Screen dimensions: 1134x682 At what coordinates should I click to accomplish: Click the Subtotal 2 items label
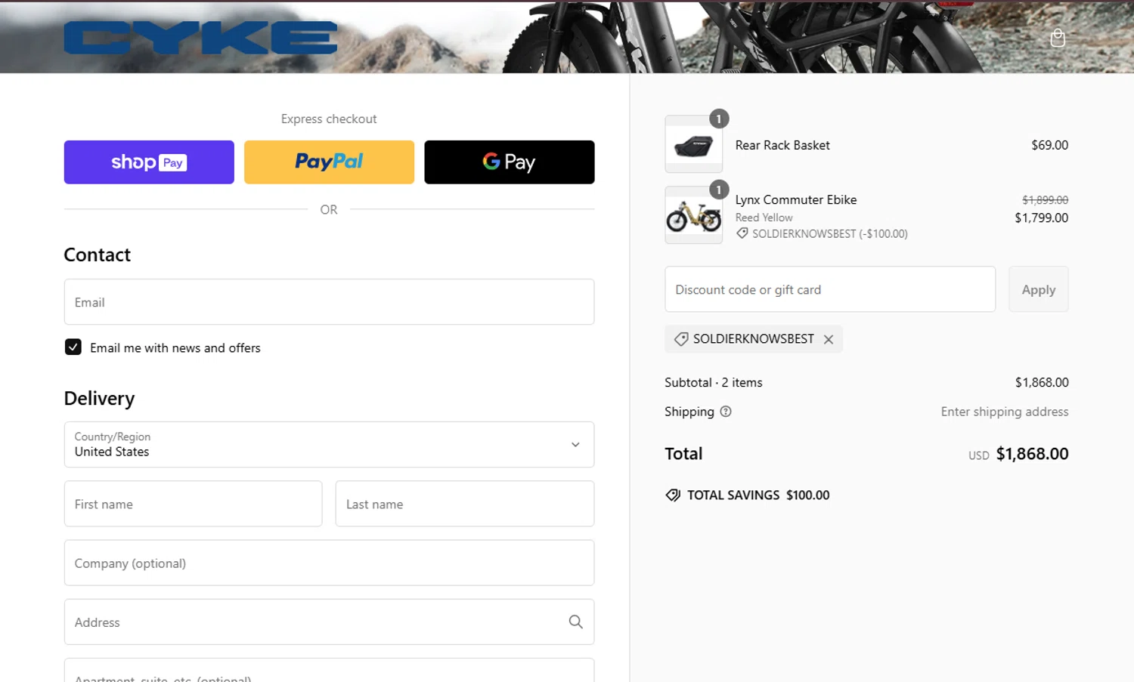714,383
